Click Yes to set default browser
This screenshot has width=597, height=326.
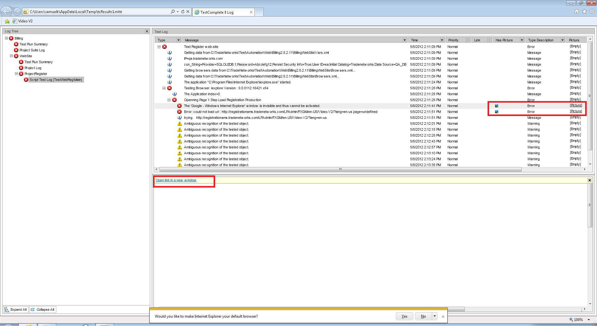(404, 316)
